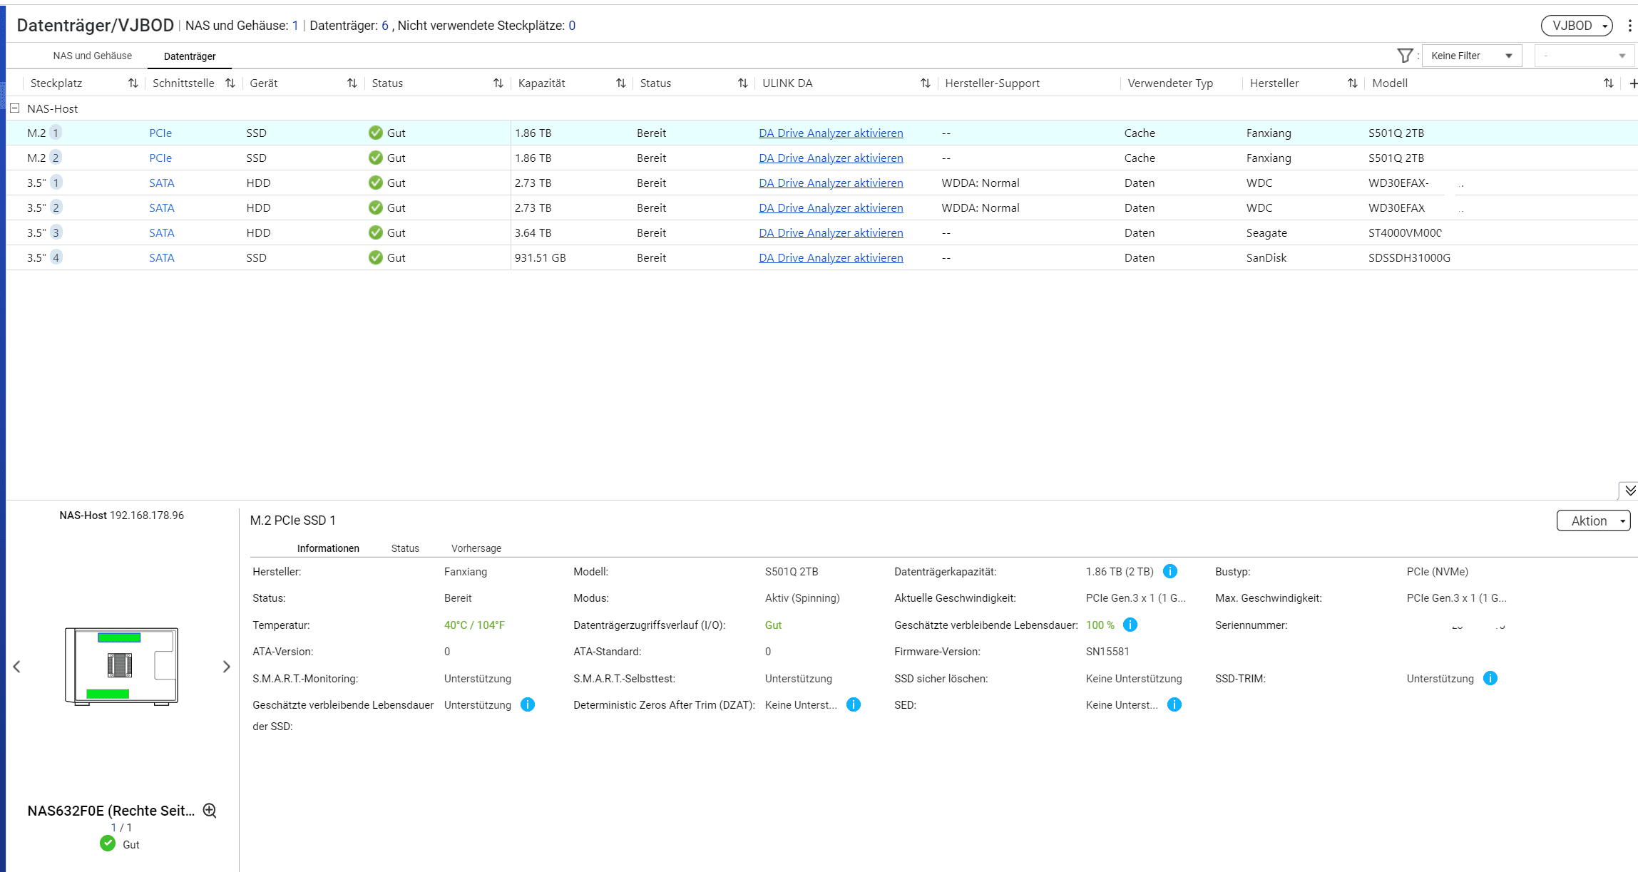Viewport: 1638px width, 872px height.
Task: Sort by ULINK DA column arrows
Action: (925, 83)
